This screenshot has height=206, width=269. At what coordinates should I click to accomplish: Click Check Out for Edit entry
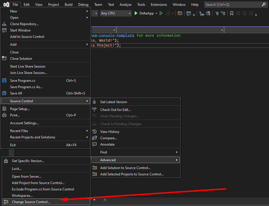[x=115, y=110]
